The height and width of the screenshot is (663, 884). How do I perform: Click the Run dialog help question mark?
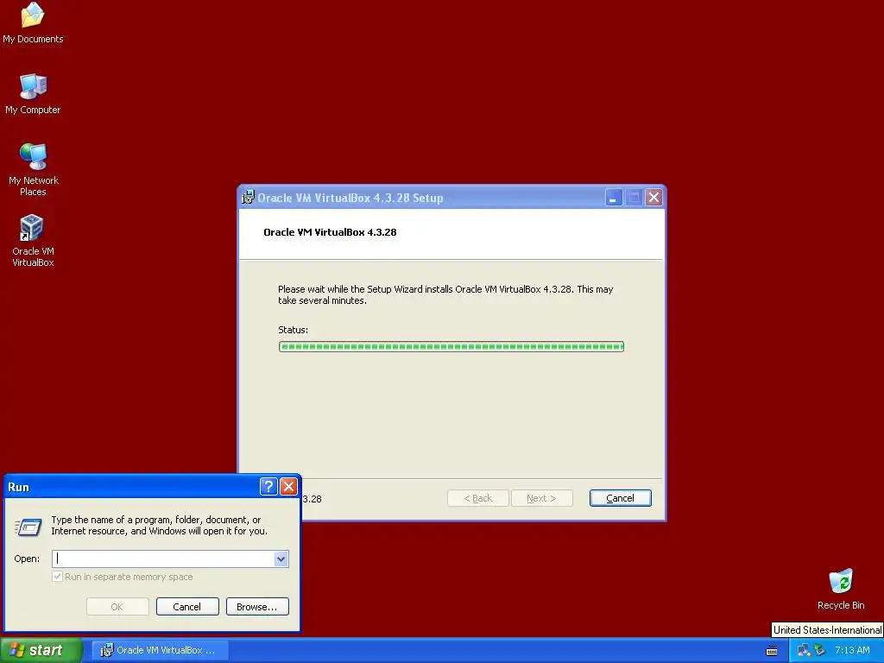pos(268,487)
